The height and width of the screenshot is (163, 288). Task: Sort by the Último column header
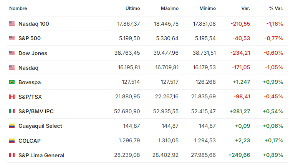pyautogui.click(x=132, y=8)
